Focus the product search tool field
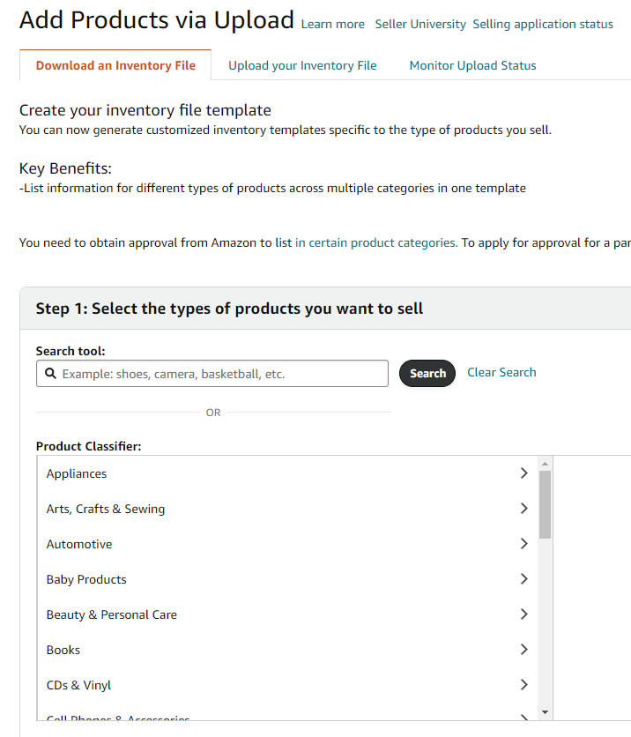The height and width of the screenshot is (737, 631). click(220, 374)
